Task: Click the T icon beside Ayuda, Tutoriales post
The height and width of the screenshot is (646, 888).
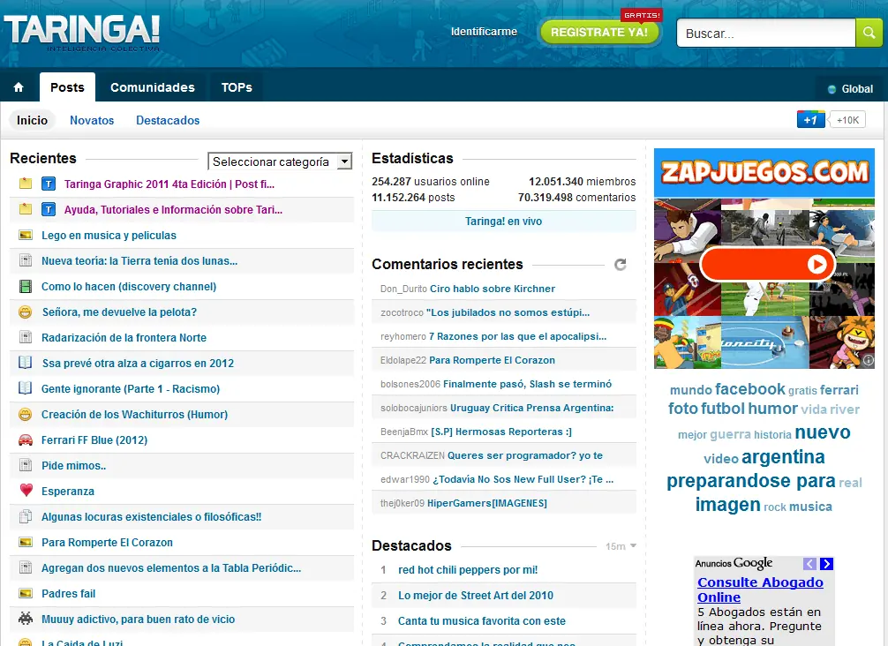Action: (x=49, y=209)
